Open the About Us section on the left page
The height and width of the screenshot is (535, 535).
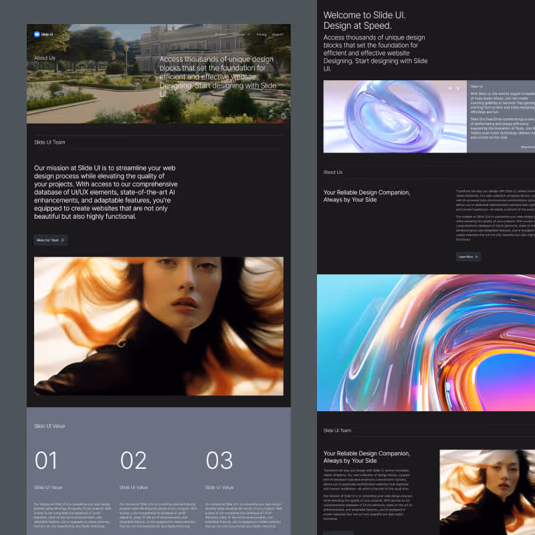pos(43,58)
